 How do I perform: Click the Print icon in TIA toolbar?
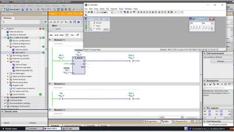point(23,9)
